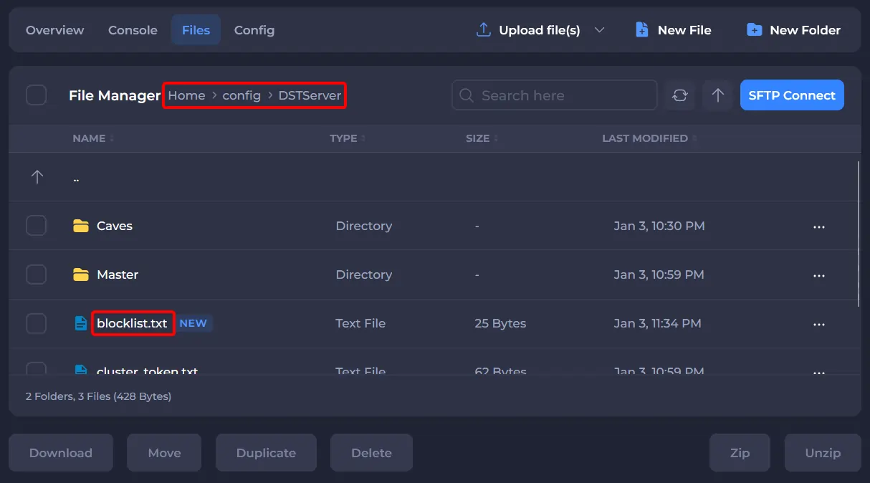Screen dimensions: 870x483
Task: Open the blocklist.txt file
Action: pyautogui.click(x=132, y=323)
